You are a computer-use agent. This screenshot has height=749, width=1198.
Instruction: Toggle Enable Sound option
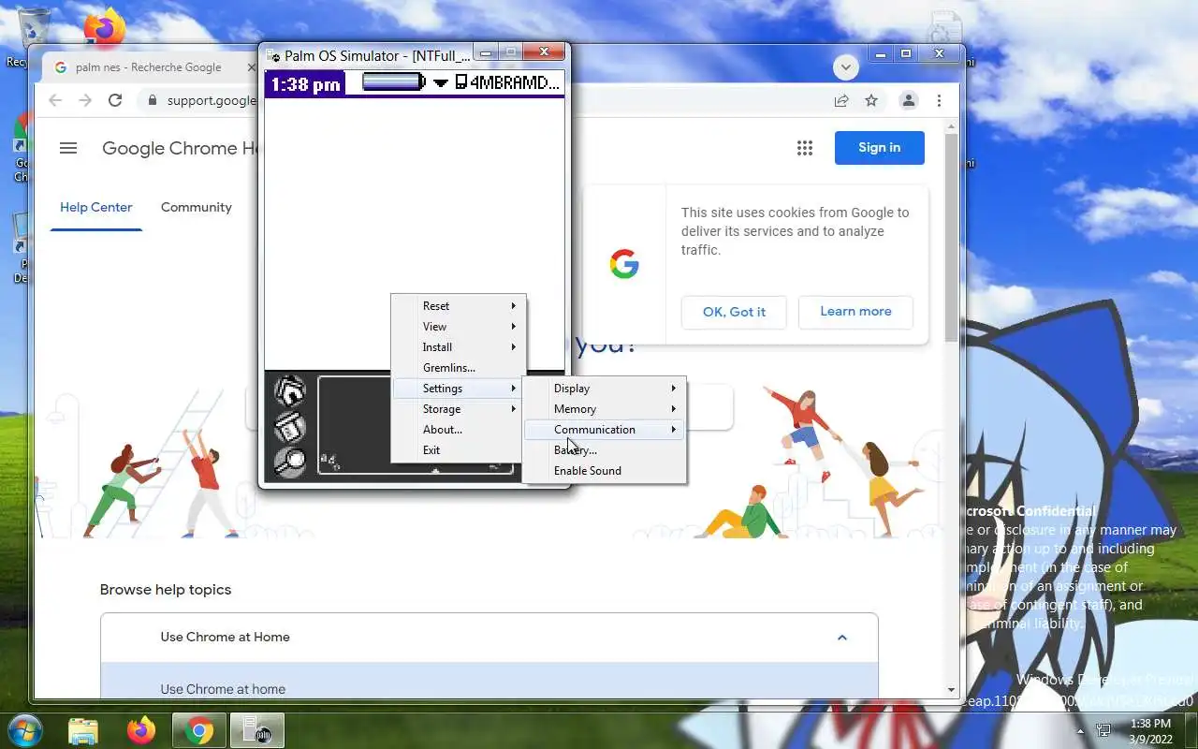coord(605,471)
